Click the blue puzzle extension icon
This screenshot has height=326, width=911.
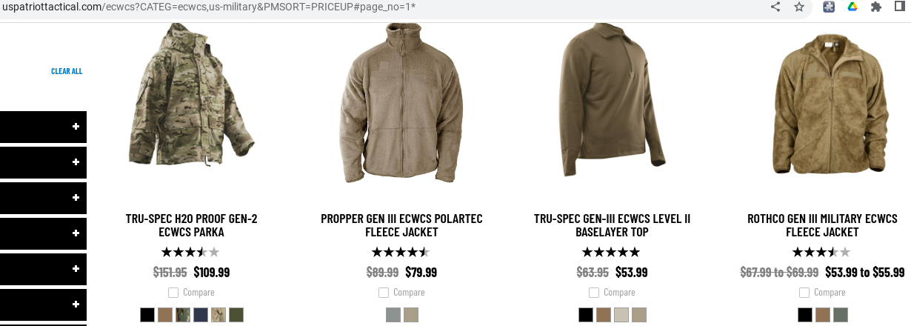tap(830, 7)
